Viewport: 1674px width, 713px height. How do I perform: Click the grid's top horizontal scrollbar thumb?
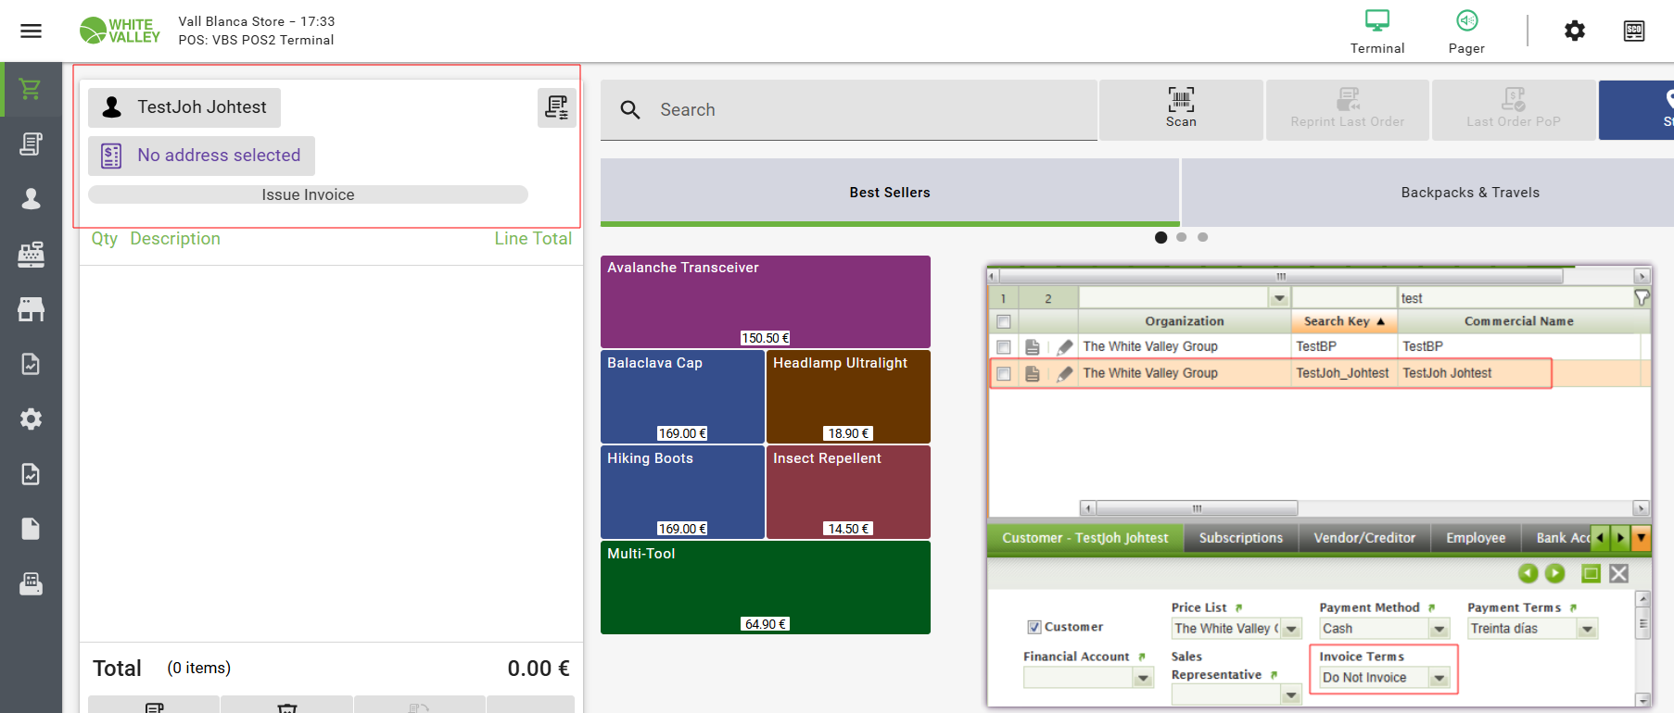1280,276
